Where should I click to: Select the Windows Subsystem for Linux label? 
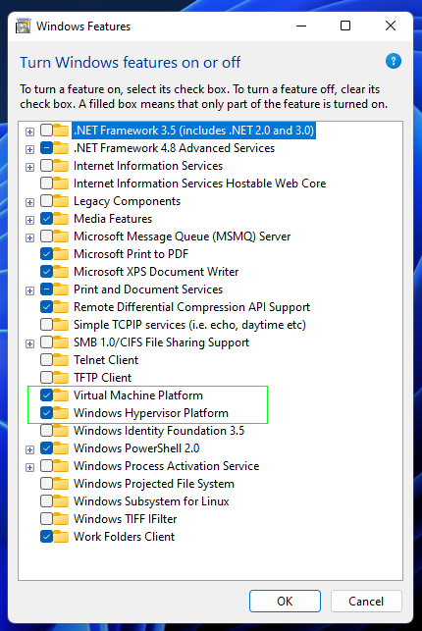point(151,501)
